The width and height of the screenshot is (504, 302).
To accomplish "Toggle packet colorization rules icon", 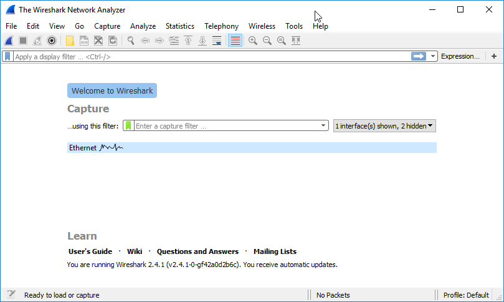I will tap(235, 41).
